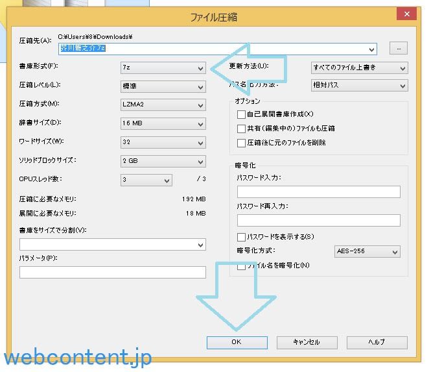Open 圧縮方式 LZMA2 dropdown

[x=163, y=105]
